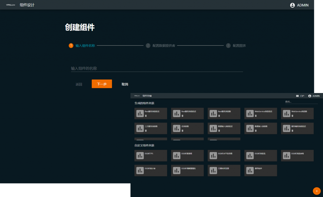This screenshot has width=323, height=197.
Task: Click the chart icon of Rest服务消息数 component
Action: 213,114
